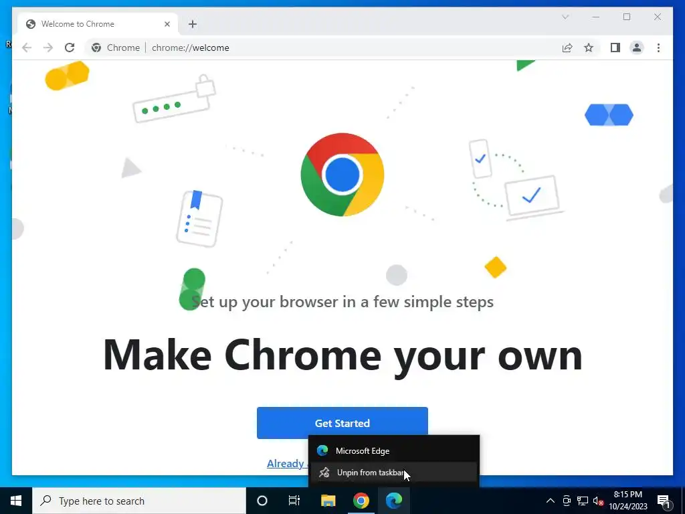Go back using the back arrow
This screenshot has width=685, height=514.
[27, 48]
